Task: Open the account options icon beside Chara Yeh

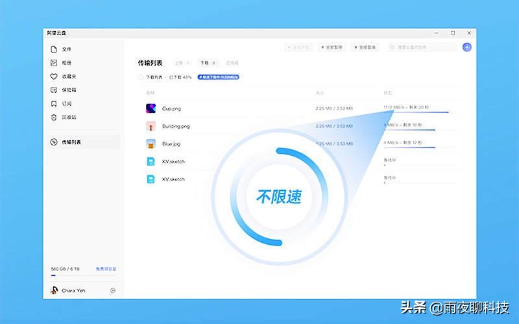Action: (113, 290)
